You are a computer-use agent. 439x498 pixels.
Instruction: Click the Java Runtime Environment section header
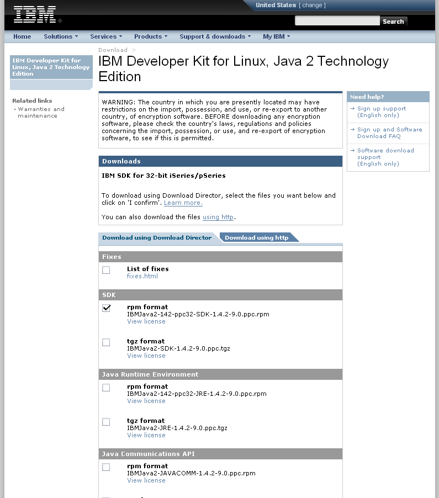[x=220, y=374]
